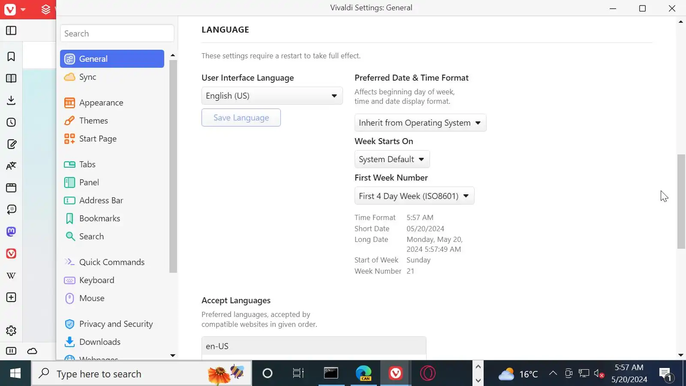This screenshot has width=686, height=386.
Task: Open the Translate panel icon
Action: [11, 166]
